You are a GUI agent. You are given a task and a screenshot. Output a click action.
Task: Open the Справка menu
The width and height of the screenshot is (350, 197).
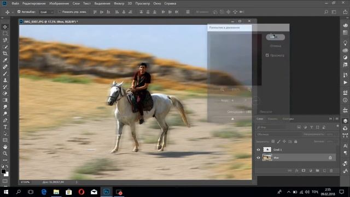click(x=170, y=3)
